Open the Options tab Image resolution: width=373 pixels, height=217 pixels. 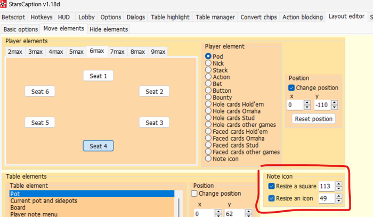pyautogui.click(x=111, y=17)
